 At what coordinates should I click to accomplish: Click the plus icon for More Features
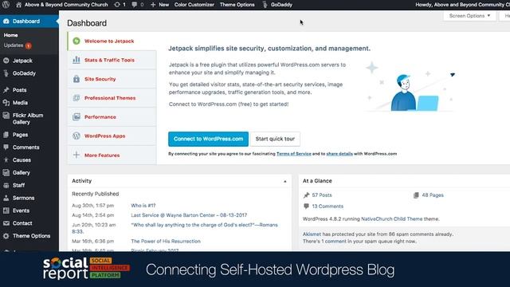pos(76,155)
